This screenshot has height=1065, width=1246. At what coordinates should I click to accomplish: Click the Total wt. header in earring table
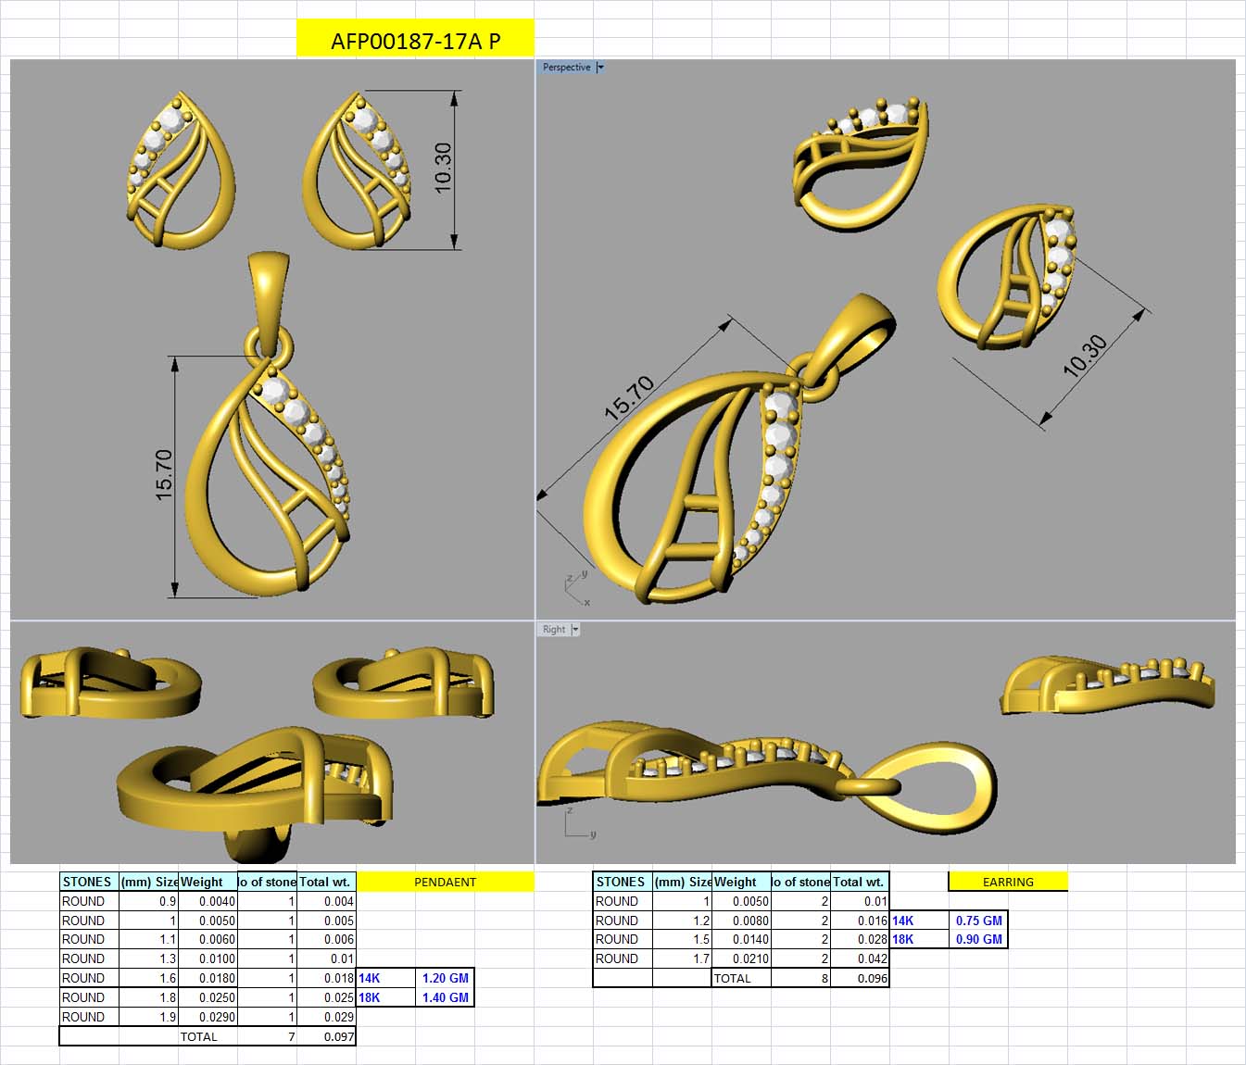click(x=859, y=883)
